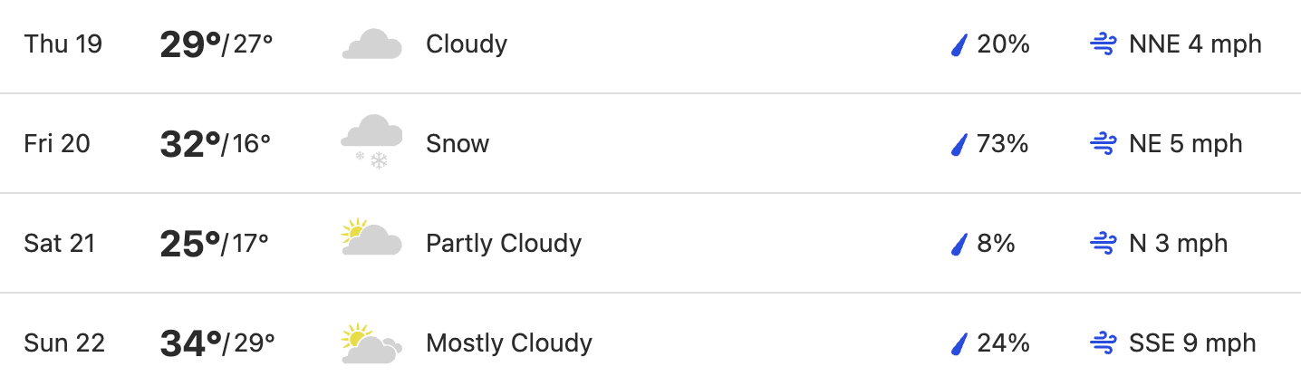This screenshot has height=386, width=1301.
Task: Click the partly cloudy sun icon for Sat 21
Action: (371, 238)
